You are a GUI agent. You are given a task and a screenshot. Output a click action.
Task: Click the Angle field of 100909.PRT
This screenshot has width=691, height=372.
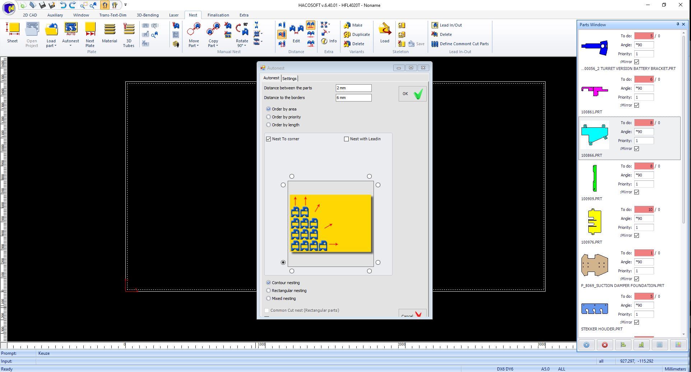644,175
